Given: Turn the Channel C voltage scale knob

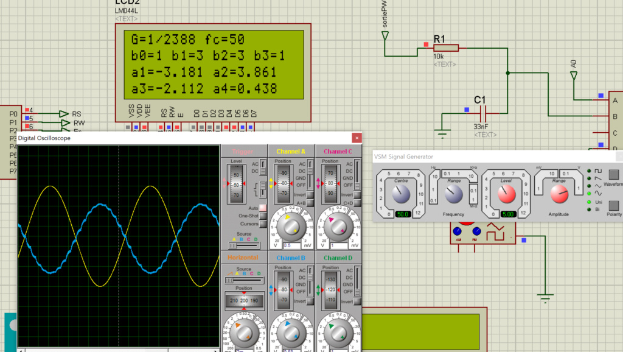Looking at the screenshot, I should pos(338,227).
